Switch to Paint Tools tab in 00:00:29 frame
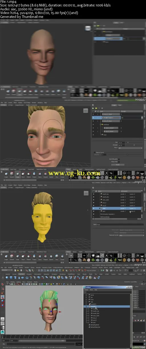Viewport: 146px width, 349px height. coord(13,169)
